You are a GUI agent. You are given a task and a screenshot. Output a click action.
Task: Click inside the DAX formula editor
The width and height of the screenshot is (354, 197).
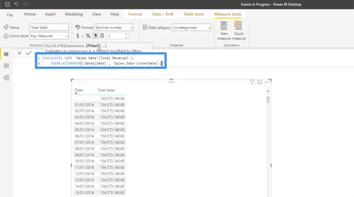(101, 61)
